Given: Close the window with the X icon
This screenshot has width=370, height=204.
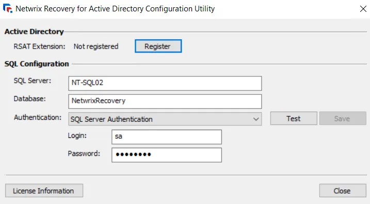Looking at the screenshot, I should click(363, 9).
